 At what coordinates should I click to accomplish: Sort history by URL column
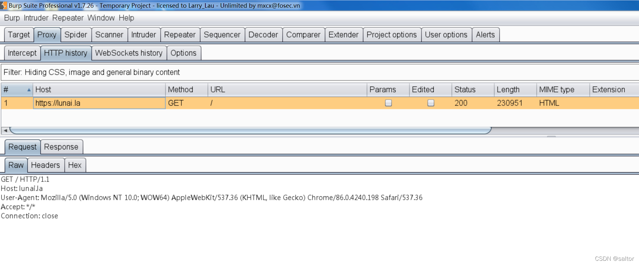point(287,90)
